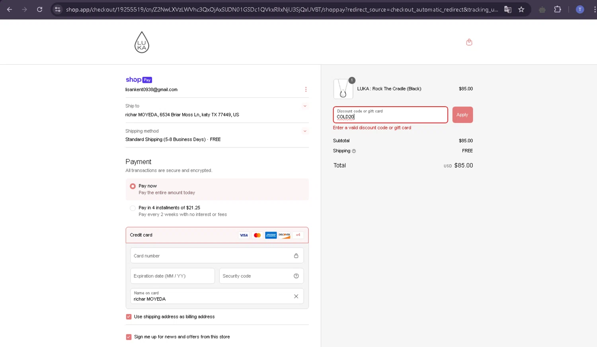Open browser extensions puzzle icon

tap(558, 10)
